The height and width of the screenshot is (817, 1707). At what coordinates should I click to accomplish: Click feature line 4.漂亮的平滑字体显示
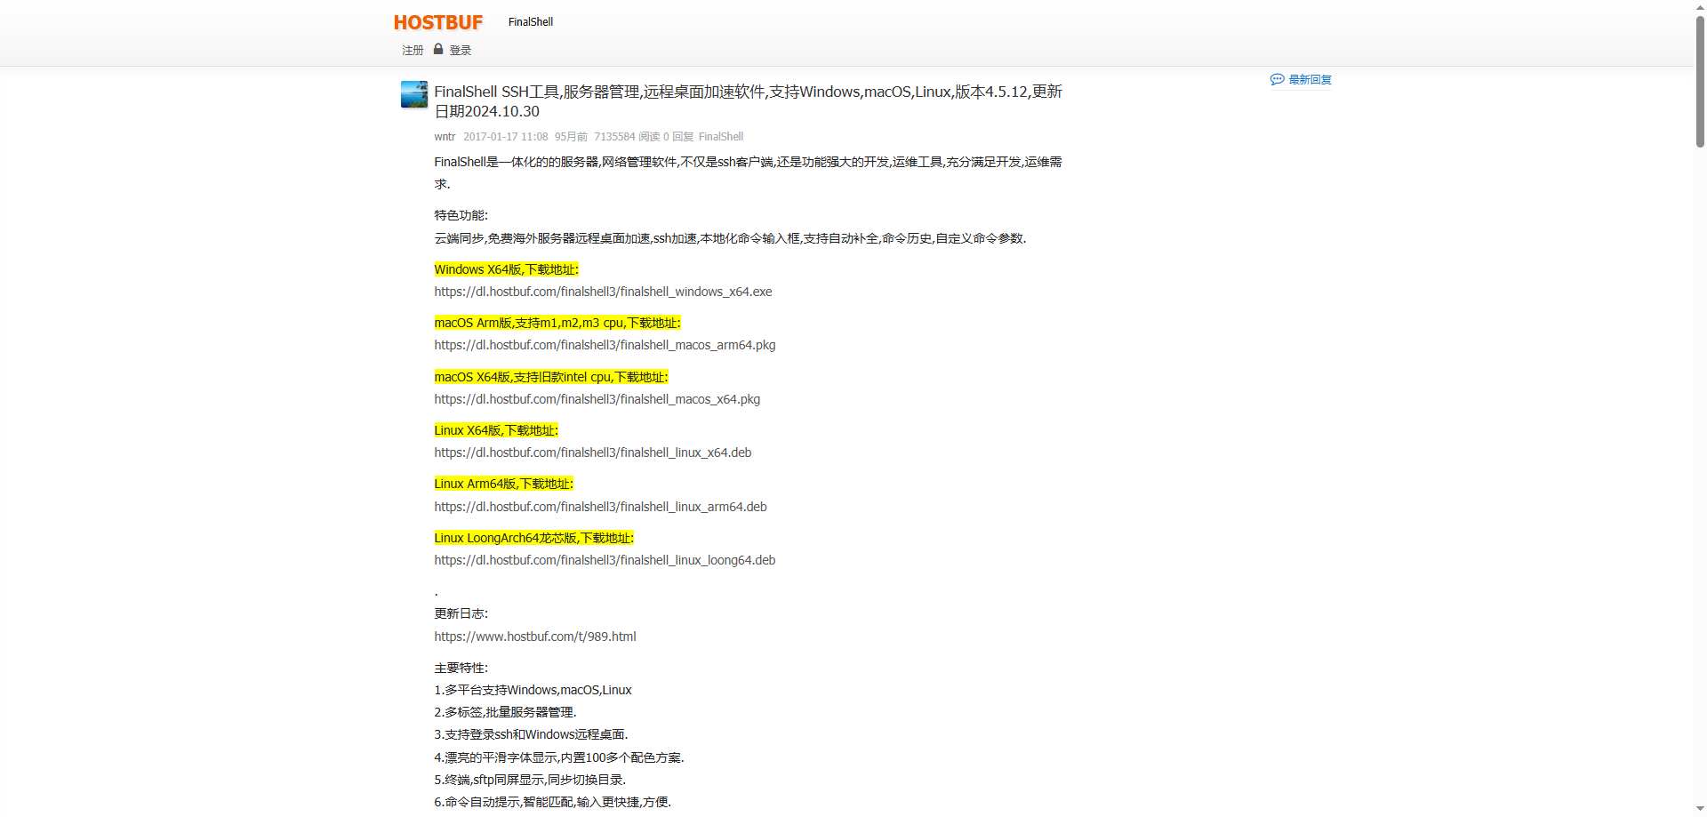coord(559,757)
